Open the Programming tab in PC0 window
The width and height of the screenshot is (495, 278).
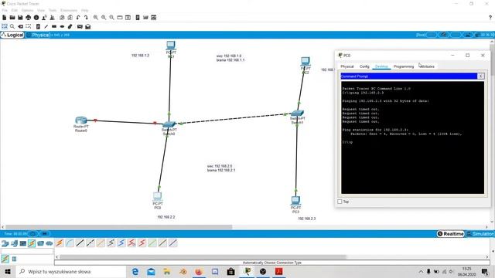click(x=404, y=66)
